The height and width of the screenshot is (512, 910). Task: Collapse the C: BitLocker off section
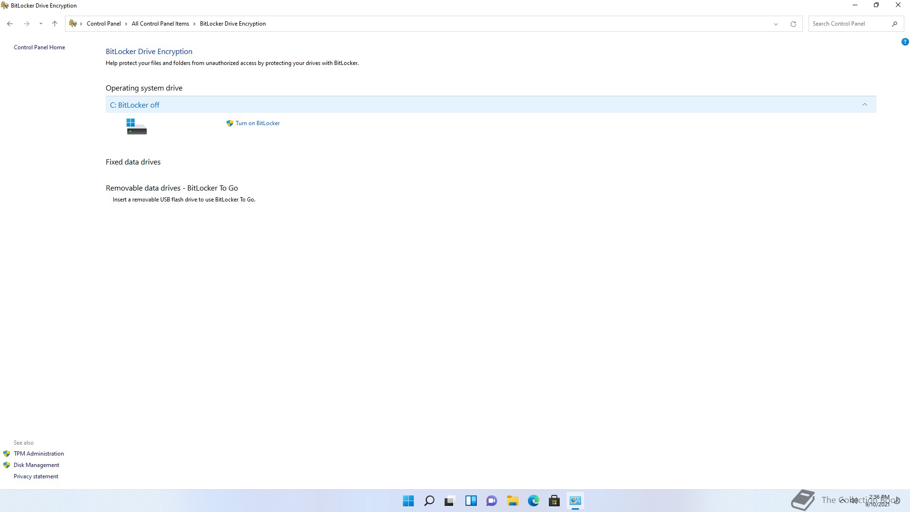coord(864,105)
